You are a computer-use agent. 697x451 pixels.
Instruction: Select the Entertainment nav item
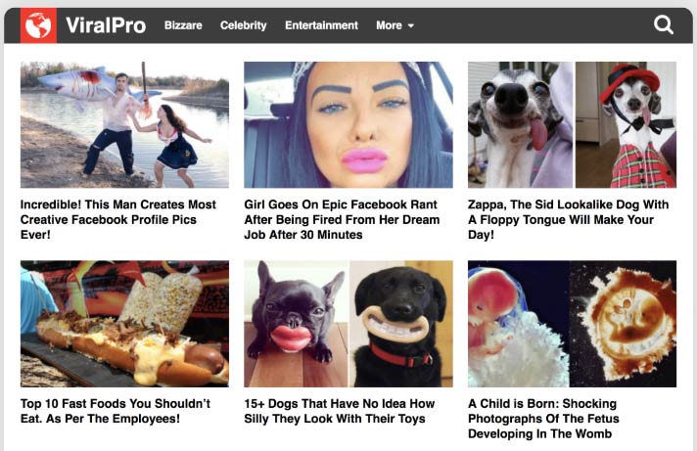pos(321,25)
